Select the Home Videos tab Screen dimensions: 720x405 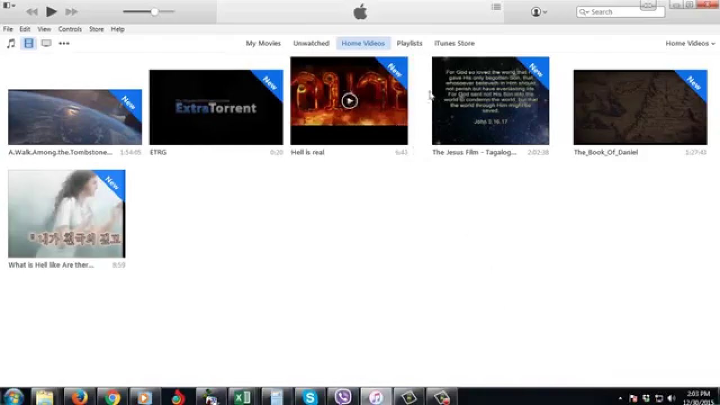tap(363, 43)
